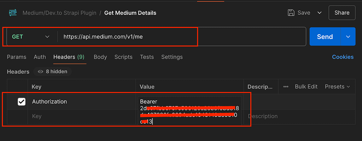Screen dimensions: 362x141
Task: Click the HTTP request type icon
Action: tap(13, 13)
